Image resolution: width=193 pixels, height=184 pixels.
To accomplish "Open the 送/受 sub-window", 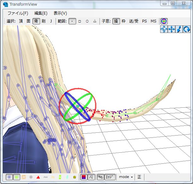I will [x=134, y=21].
